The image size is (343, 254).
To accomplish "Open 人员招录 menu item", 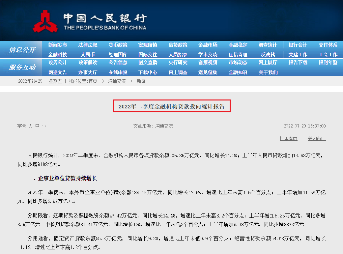I will pyautogui.click(x=178, y=54).
